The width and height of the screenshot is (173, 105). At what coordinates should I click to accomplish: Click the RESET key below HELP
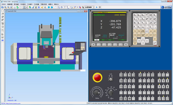tap(155, 43)
